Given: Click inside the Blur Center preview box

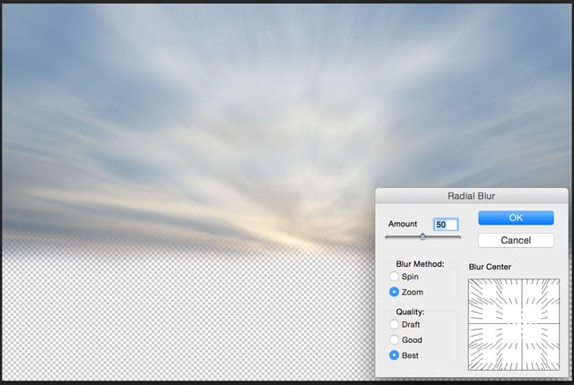Looking at the screenshot, I should point(514,324).
